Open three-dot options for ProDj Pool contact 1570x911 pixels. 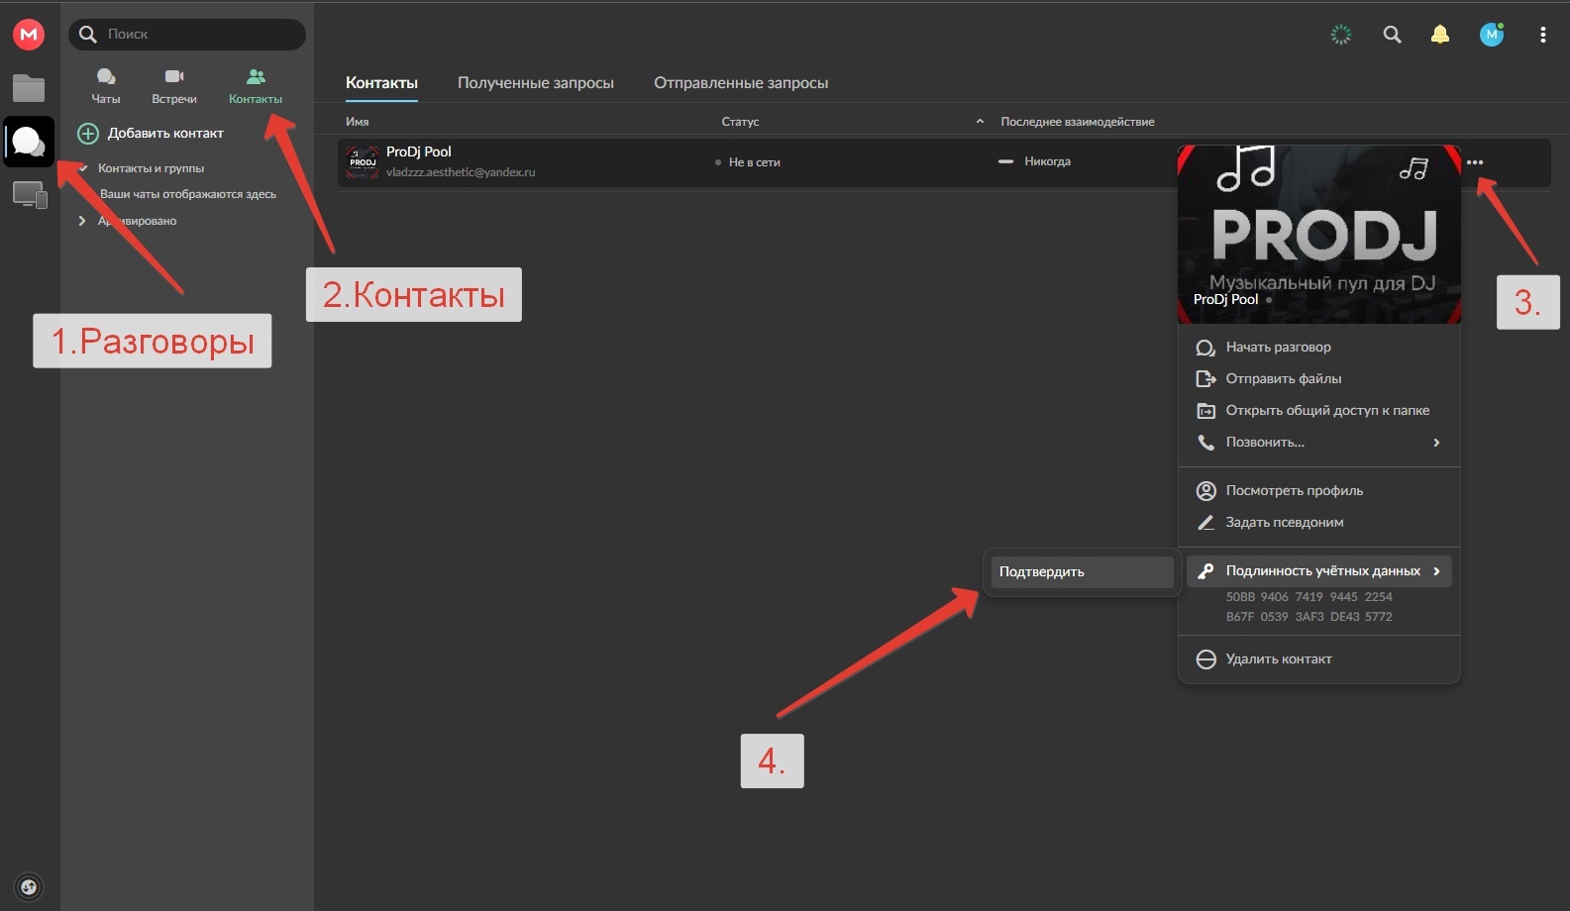(1475, 162)
